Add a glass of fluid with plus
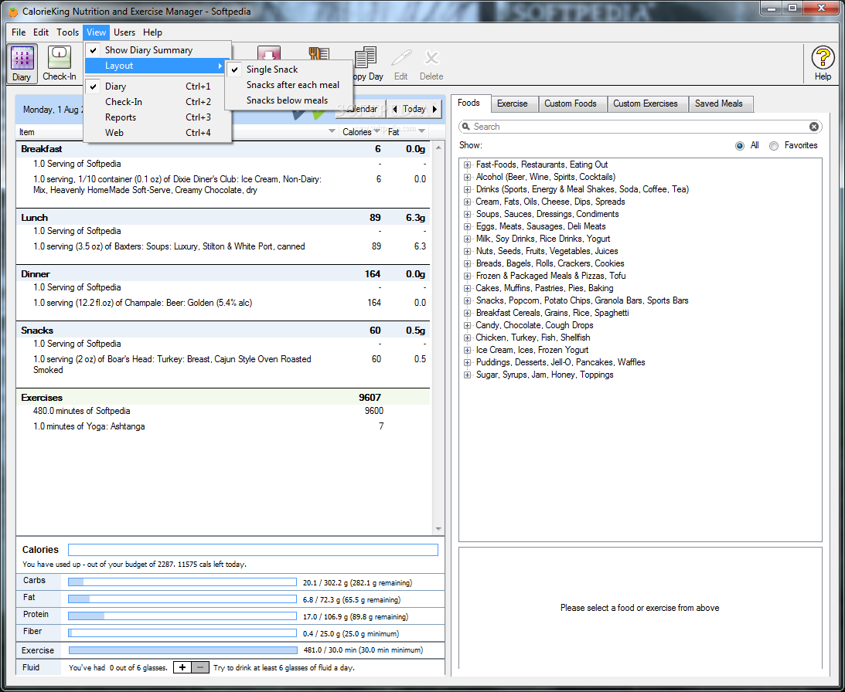 click(x=182, y=668)
